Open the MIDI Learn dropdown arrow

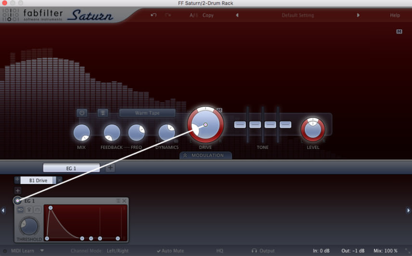click(42, 251)
